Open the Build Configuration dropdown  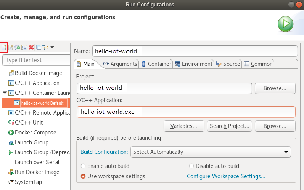coord(211,152)
